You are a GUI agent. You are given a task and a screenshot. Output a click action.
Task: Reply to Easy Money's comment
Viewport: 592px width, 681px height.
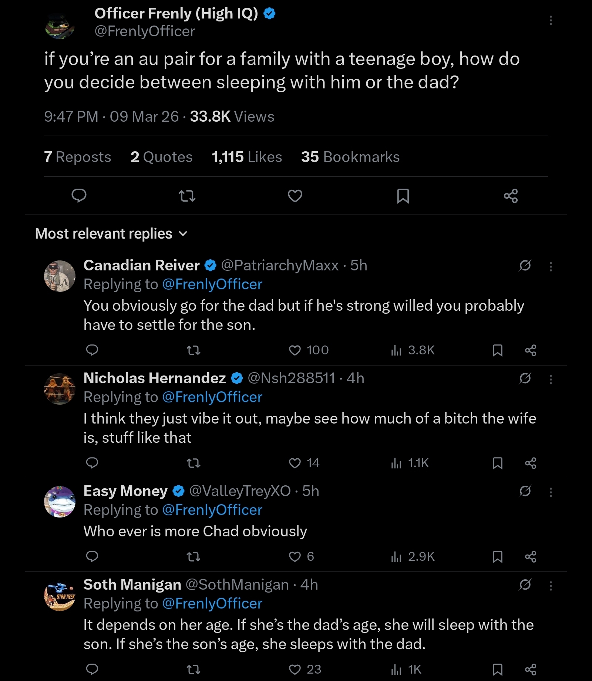point(92,556)
